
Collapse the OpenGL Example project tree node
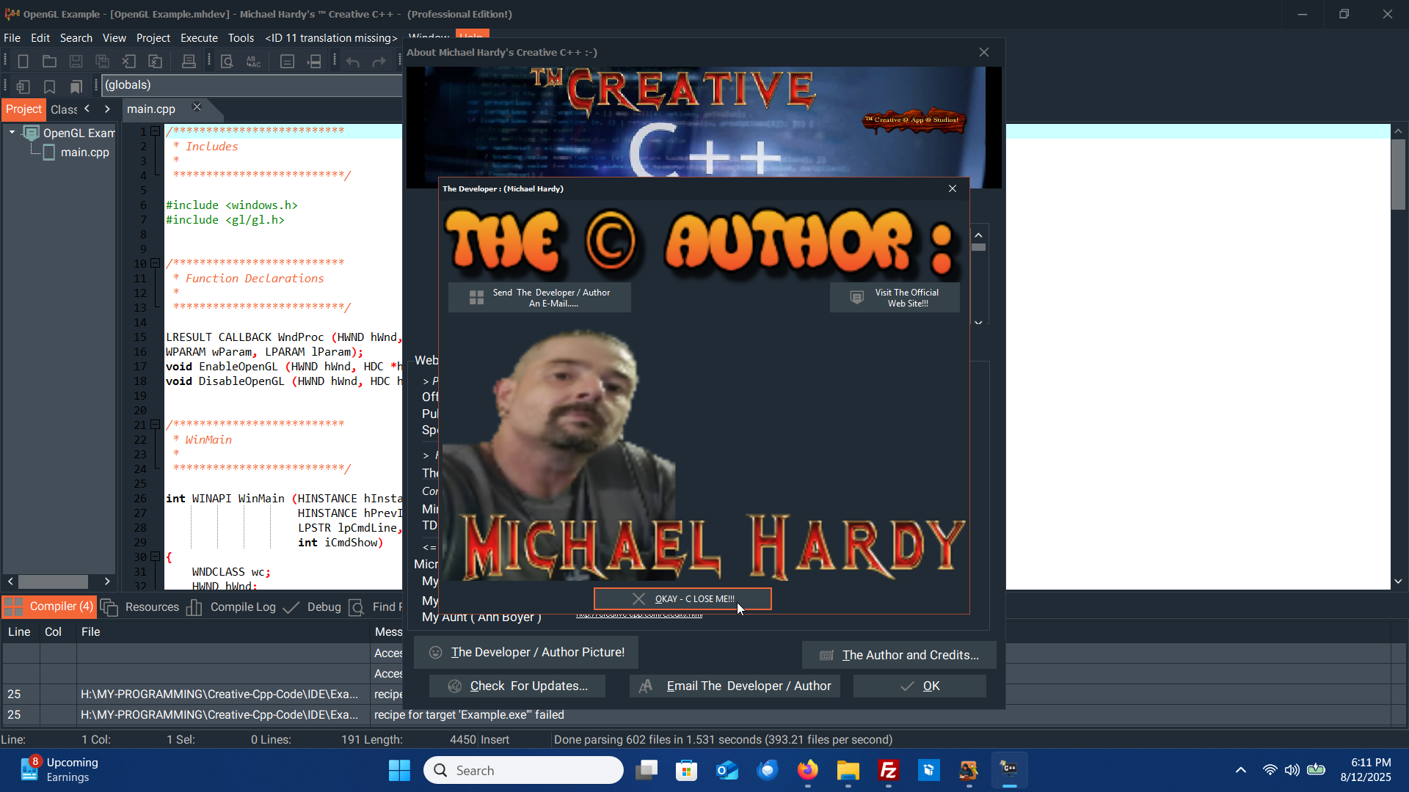pos(12,133)
